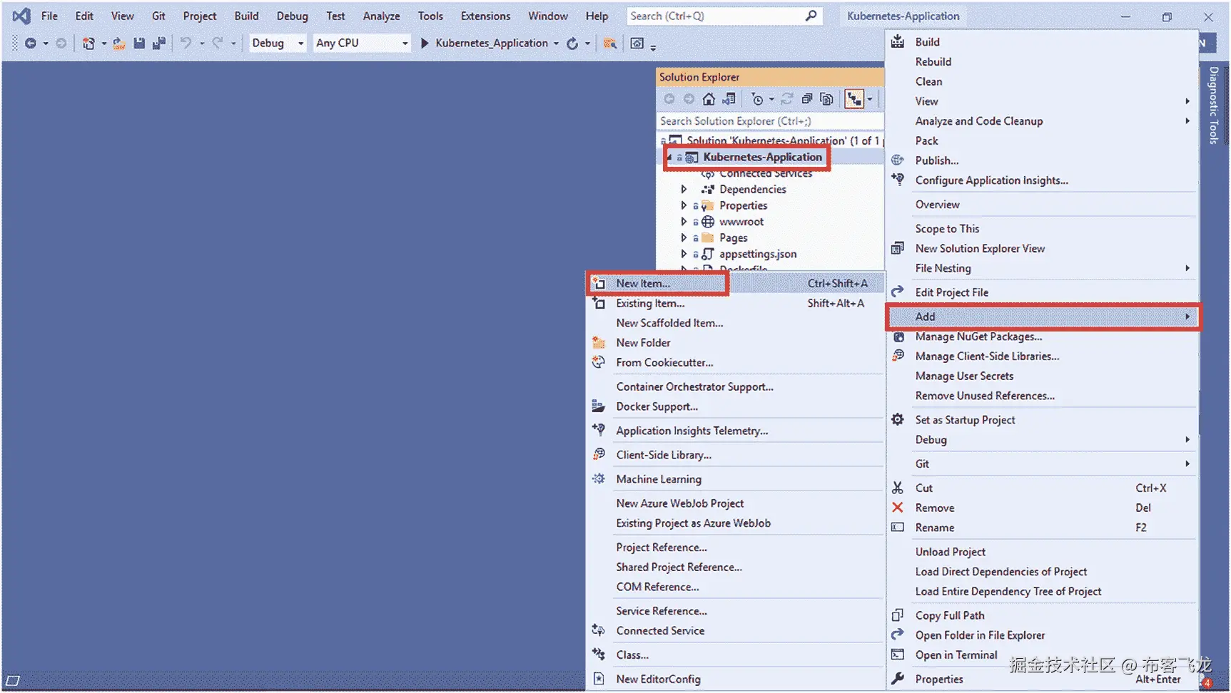The width and height of the screenshot is (1231, 693).
Task: Click the New Project toolbar icon
Action: pyautogui.click(x=88, y=43)
